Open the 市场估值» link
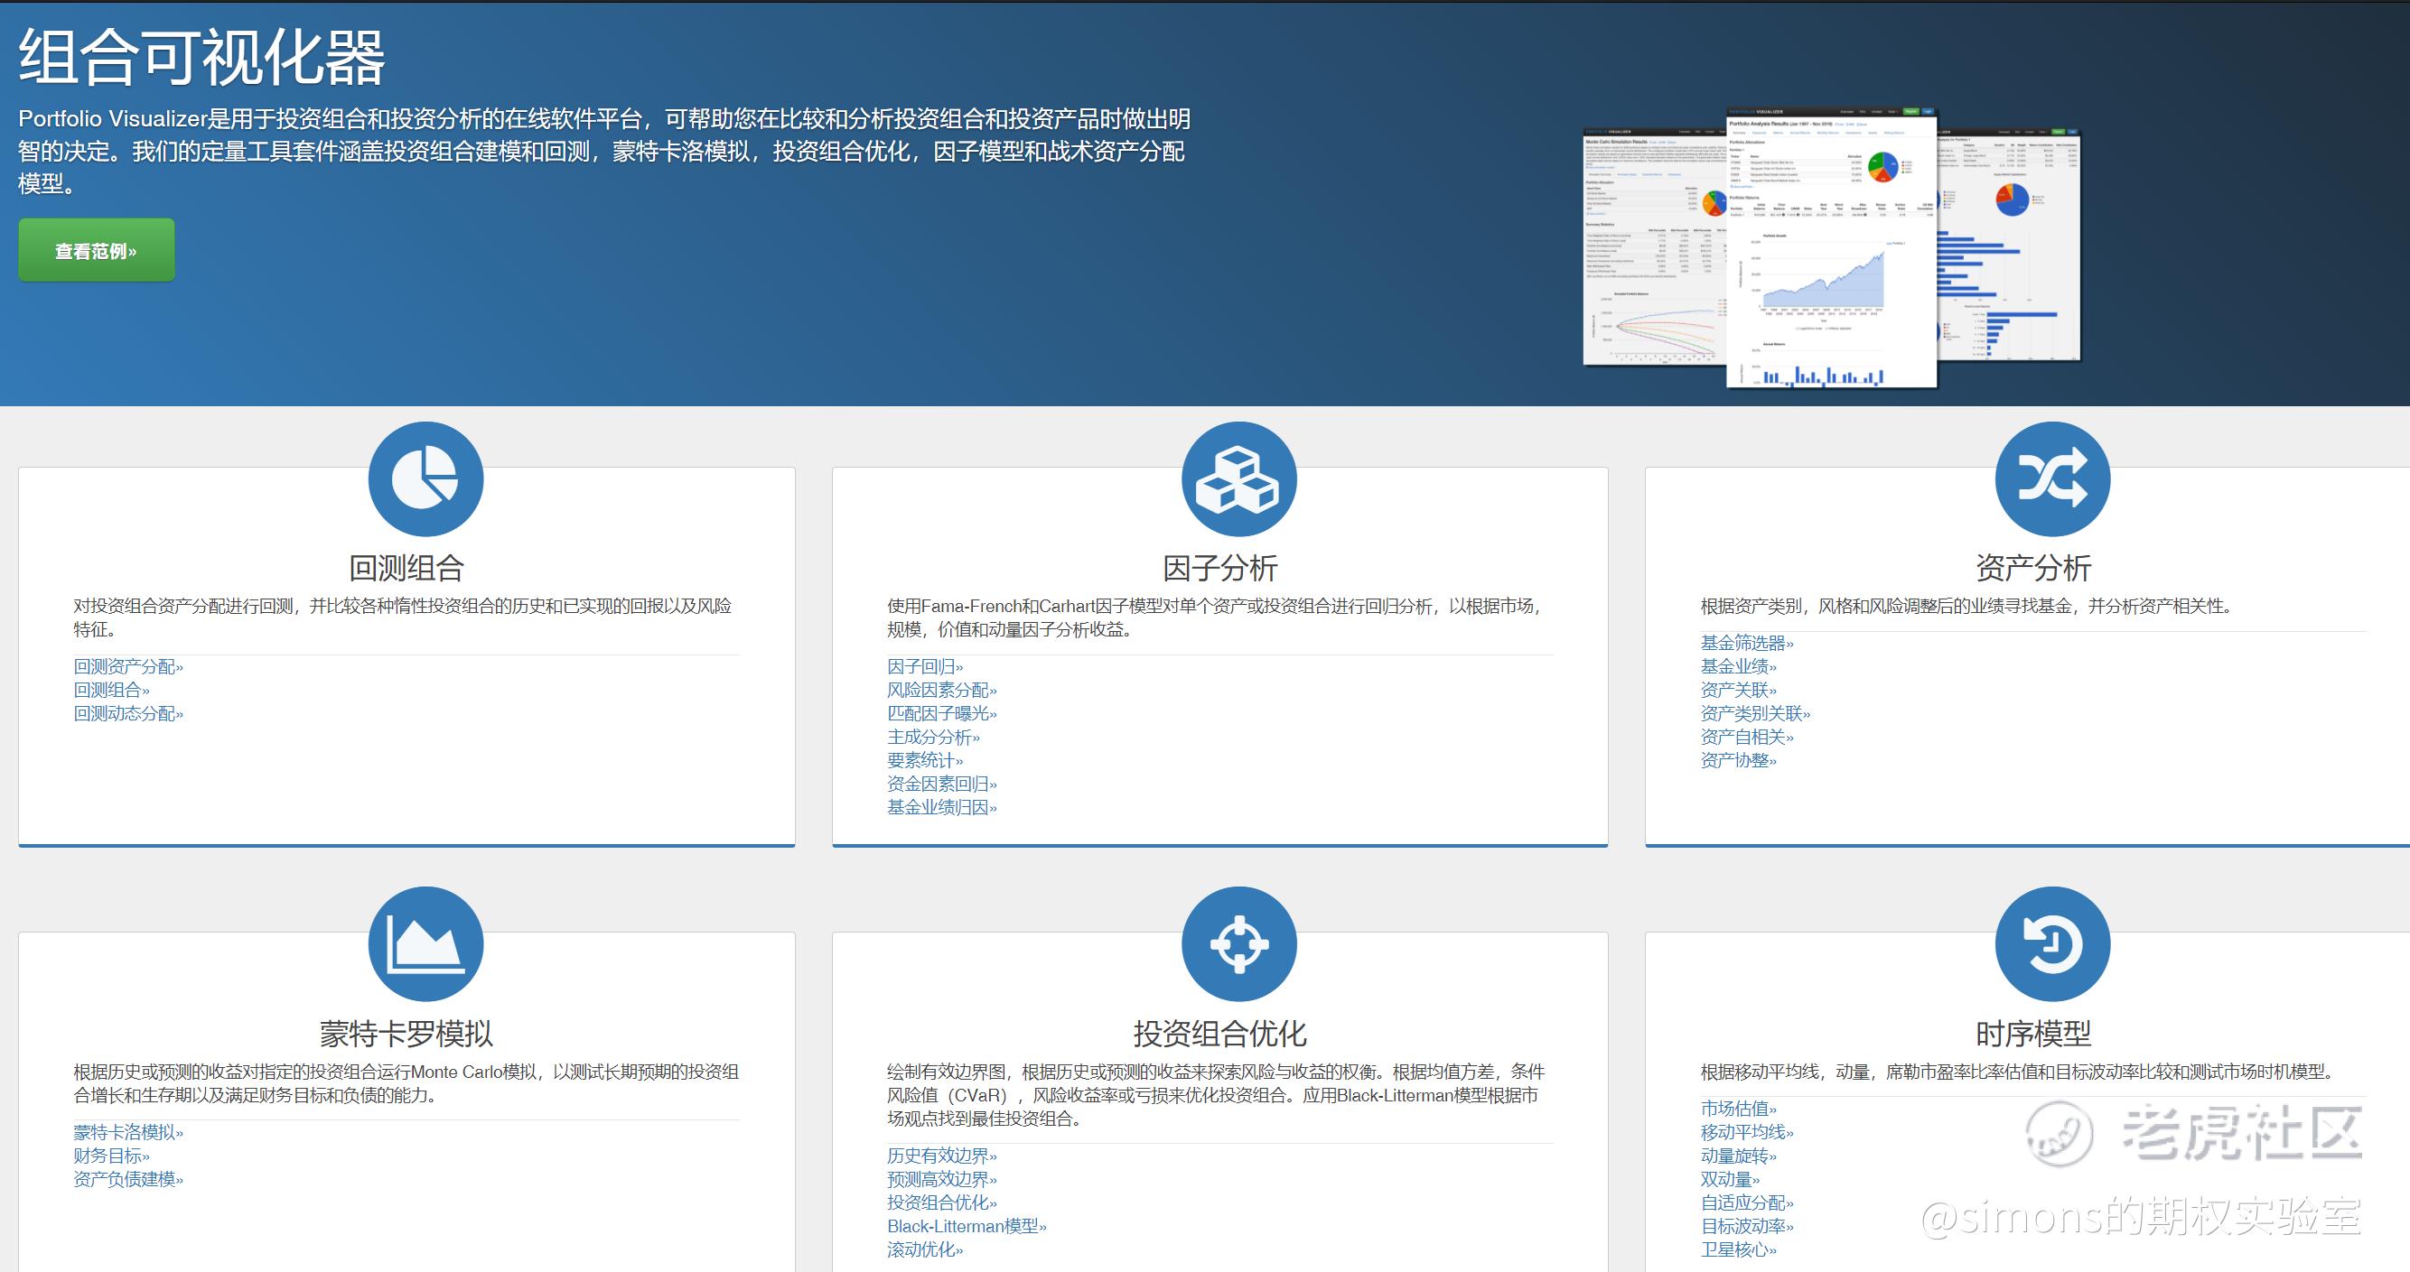 pyautogui.click(x=1738, y=1110)
